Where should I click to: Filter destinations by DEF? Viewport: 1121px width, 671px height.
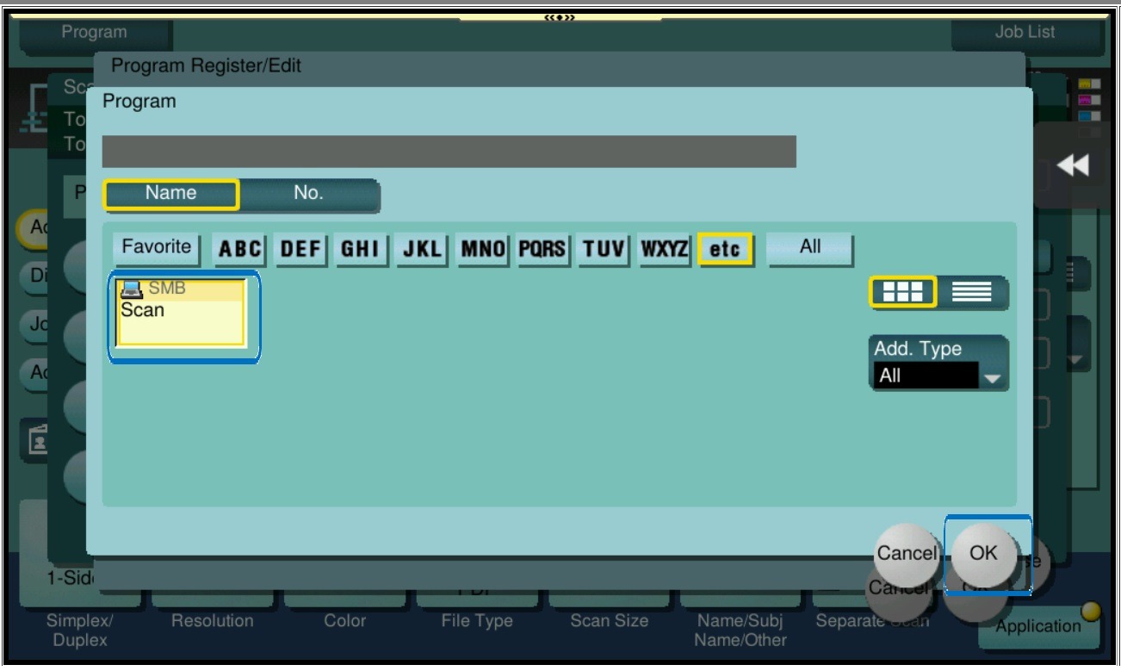(x=300, y=249)
